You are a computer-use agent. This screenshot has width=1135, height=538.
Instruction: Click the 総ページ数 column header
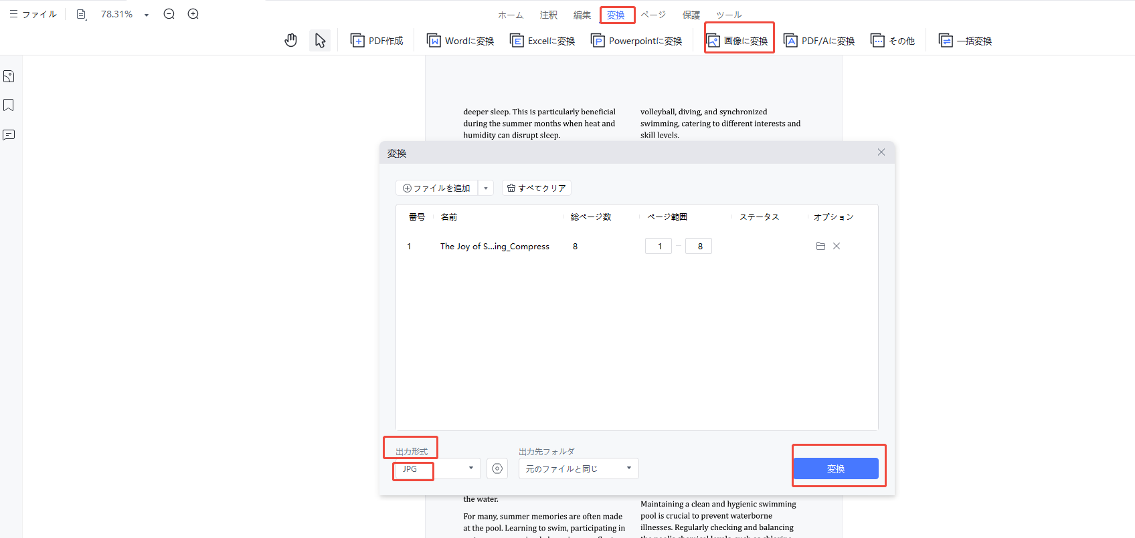591,217
